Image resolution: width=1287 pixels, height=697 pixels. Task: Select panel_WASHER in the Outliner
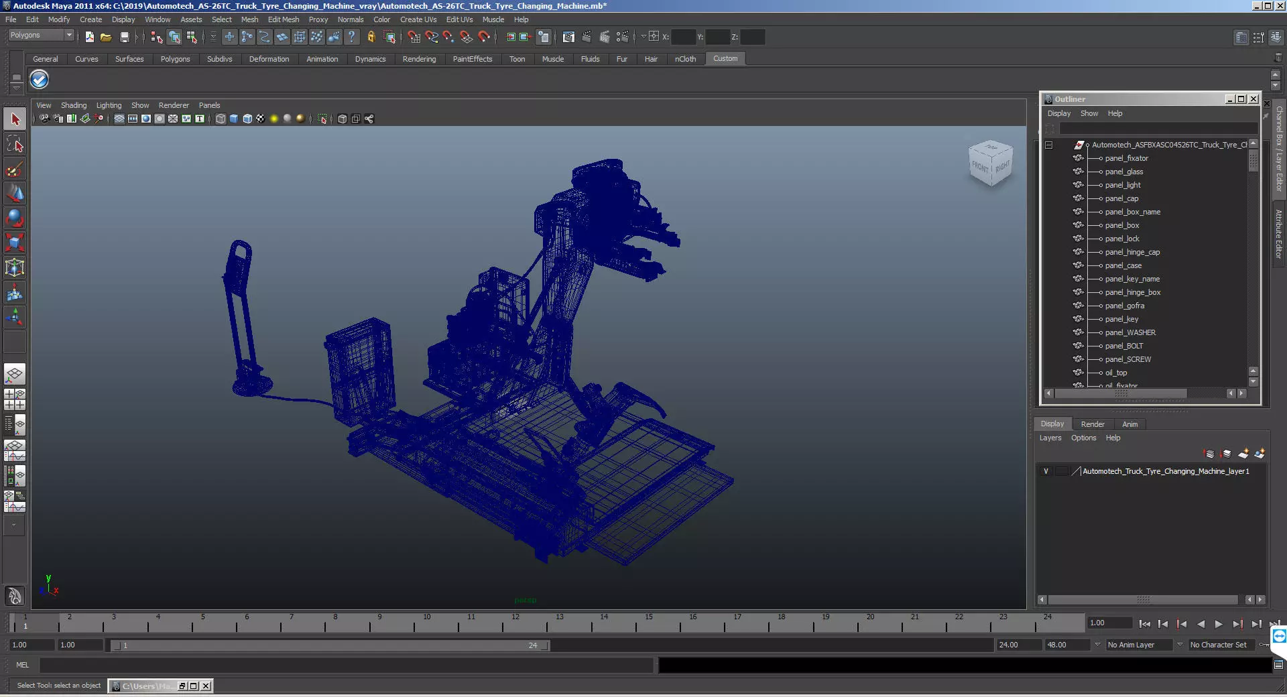[x=1130, y=332]
